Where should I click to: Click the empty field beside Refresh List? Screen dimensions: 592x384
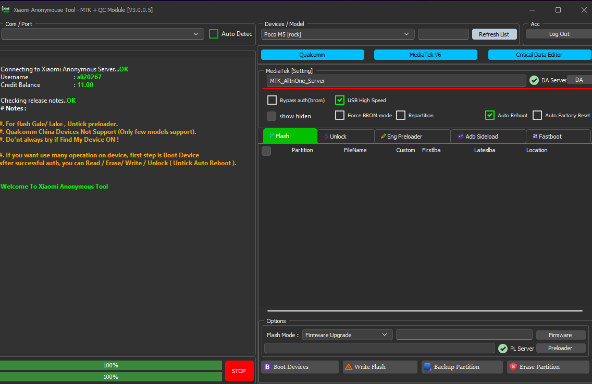[443, 34]
